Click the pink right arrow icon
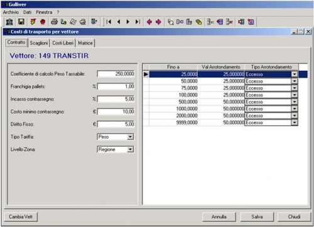The width and height of the screenshot is (314, 227). point(158,22)
